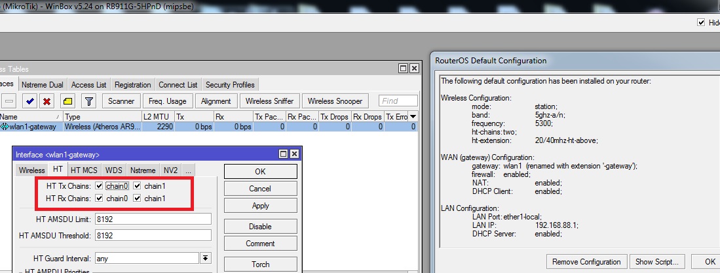Click the blue checkmark enable icon

(31, 101)
